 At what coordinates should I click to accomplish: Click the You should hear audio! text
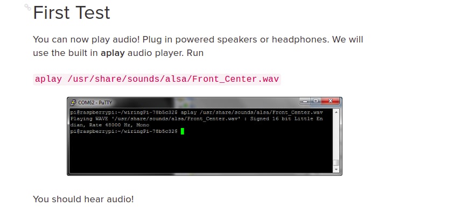coord(83,199)
